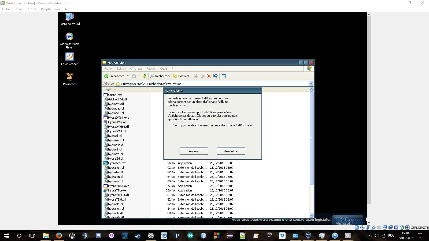The image size is (429, 241).
Task: Open VirtualBox Fichier menu
Action: click(7, 9)
